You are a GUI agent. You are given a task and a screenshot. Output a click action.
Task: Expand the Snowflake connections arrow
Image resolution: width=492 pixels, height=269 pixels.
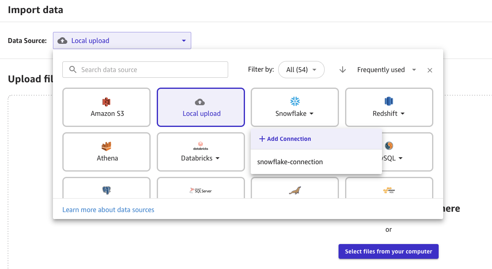pos(311,114)
